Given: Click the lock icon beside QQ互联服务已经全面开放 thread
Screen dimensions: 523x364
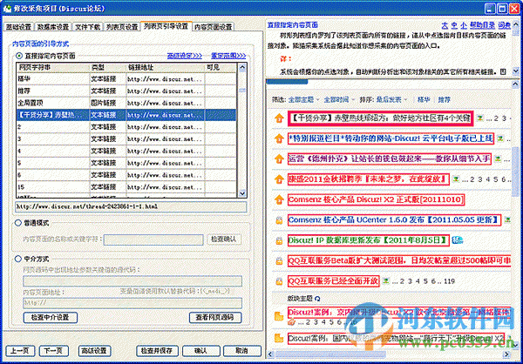Looking at the screenshot, I should pyautogui.click(x=279, y=281).
